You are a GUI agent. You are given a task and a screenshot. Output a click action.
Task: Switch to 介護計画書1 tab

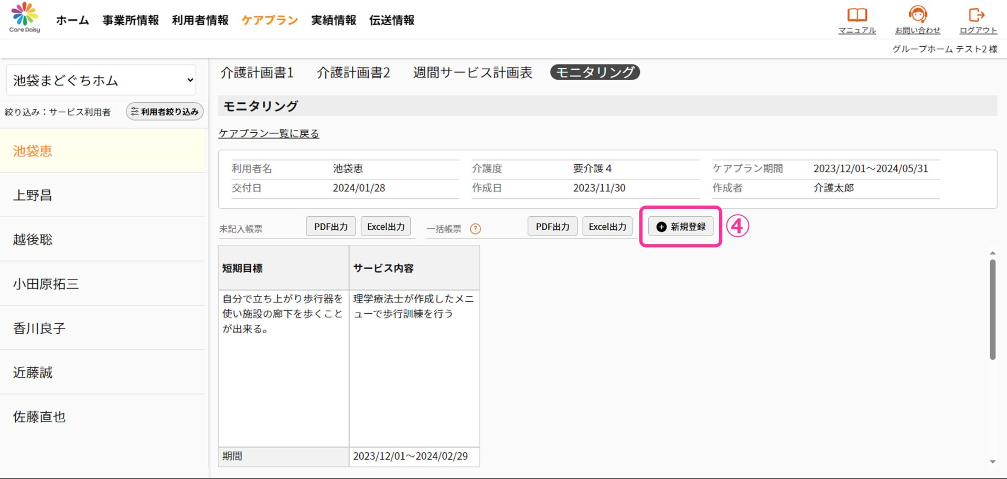click(257, 72)
